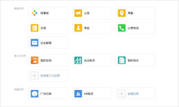The image size is (179, 107).
Task: Open the 审批 label text
Action: 87,28
